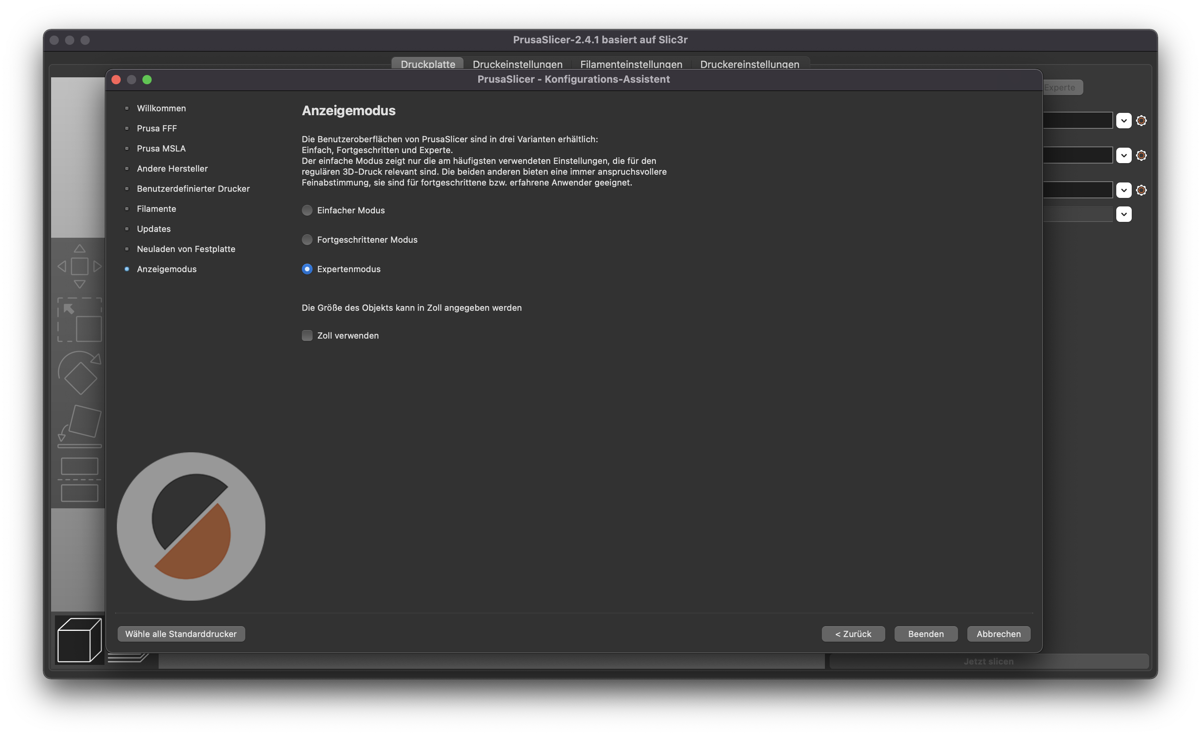1201x736 pixels.
Task: Go to the Updates wizard page
Action: click(x=154, y=229)
